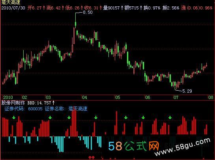This screenshot has width=215, height=160.
Task: Click the green arrow signal left of month 04
Action: 69,117
